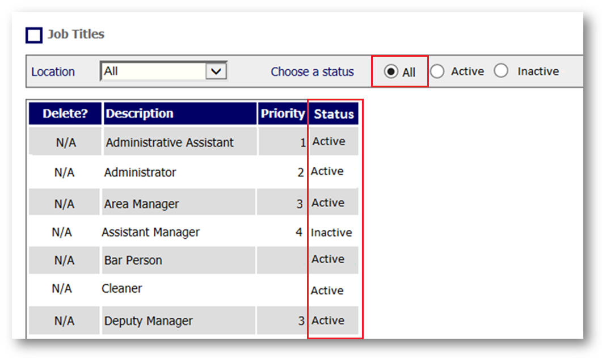
Task: Select the Active status radio button
Action: [437, 71]
